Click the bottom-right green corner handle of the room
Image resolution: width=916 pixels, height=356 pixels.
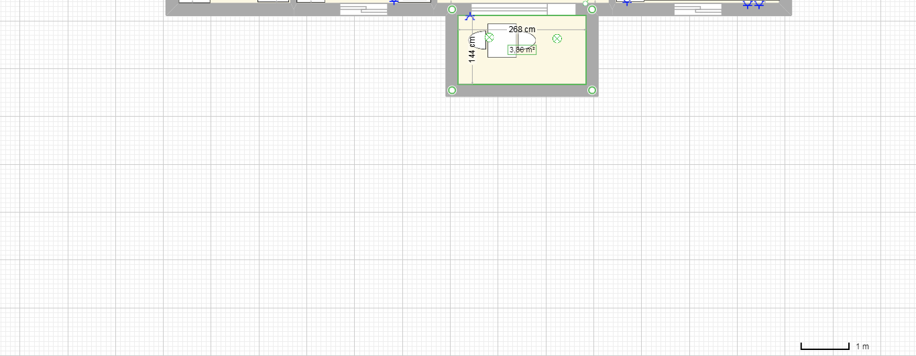point(592,90)
